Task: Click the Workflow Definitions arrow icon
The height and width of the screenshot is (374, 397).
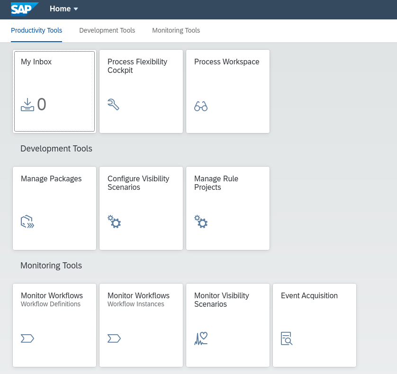Action: click(27, 338)
